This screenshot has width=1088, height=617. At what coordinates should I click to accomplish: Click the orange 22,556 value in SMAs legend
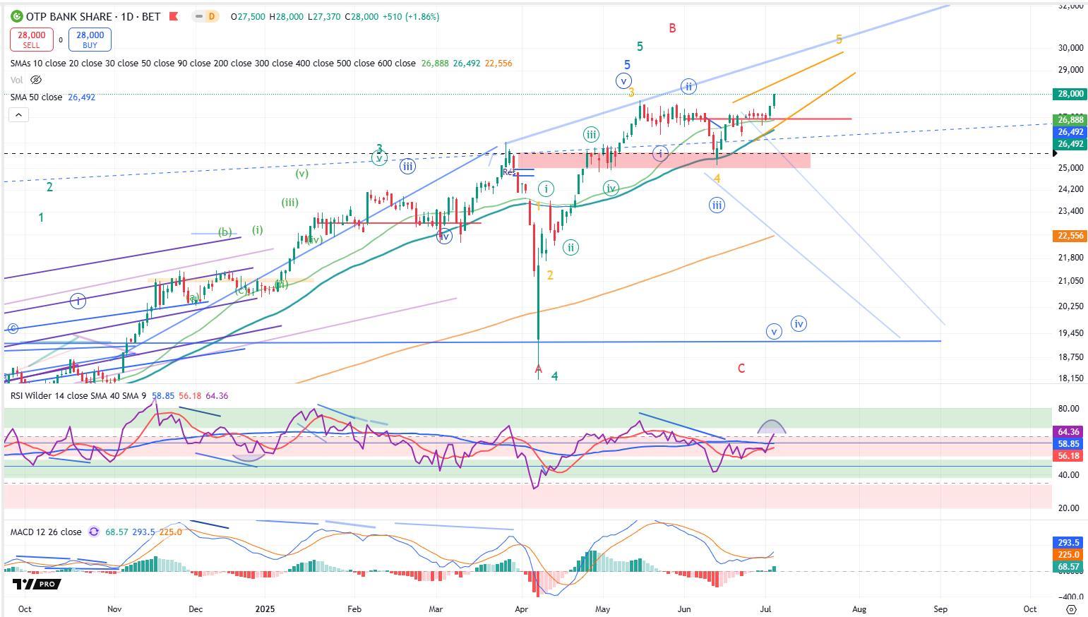pyautogui.click(x=498, y=64)
